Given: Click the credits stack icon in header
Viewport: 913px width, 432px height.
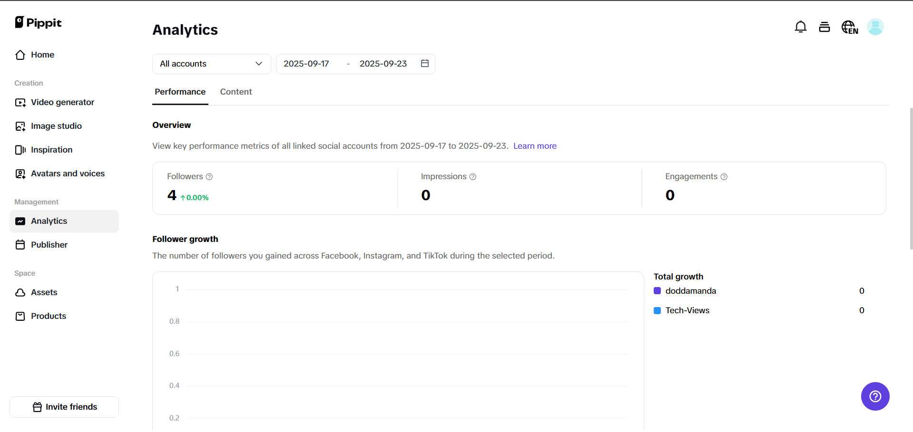Looking at the screenshot, I should tap(825, 27).
